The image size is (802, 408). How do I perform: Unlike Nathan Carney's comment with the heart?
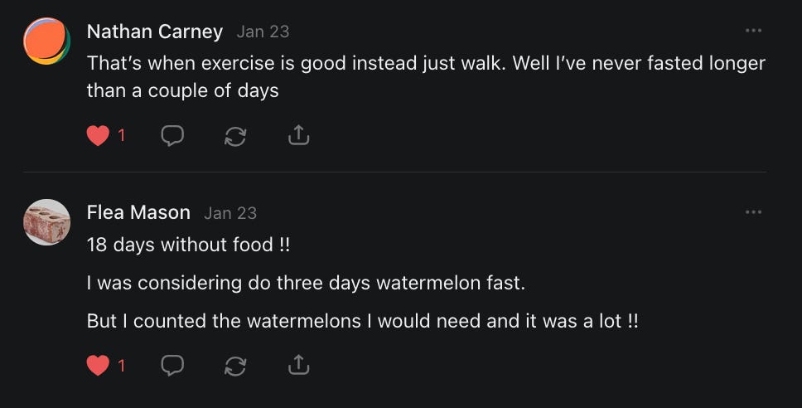click(98, 136)
